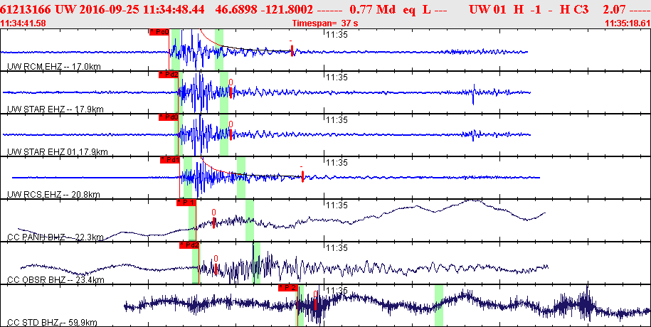
Task: Select the Pd0 pick flag on STAR EHZ 01 trace
Action: [x=169, y=117]
